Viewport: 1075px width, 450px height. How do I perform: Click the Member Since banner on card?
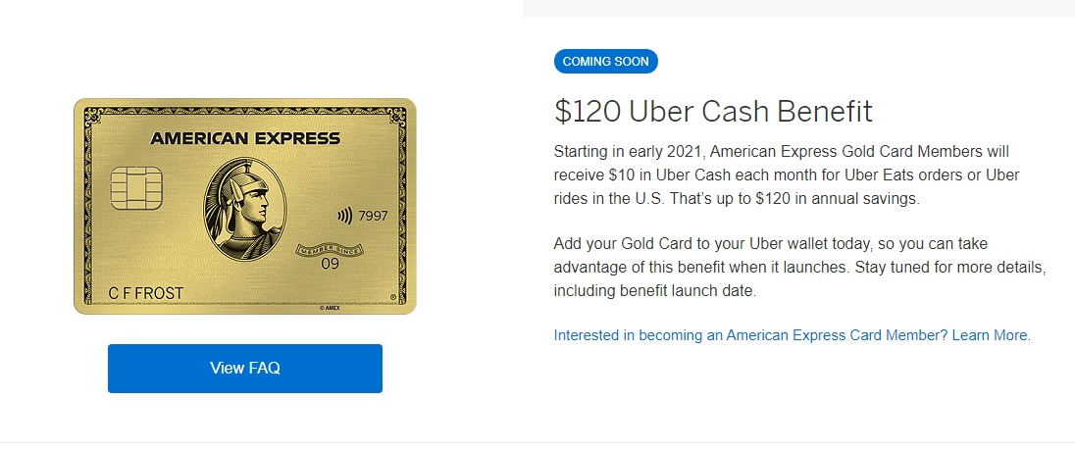click(x=330, y=250)
